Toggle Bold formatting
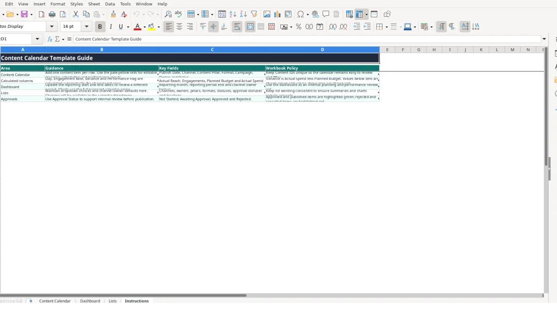Viewport: 557px width, 313px height. click(x=100, y=27)
